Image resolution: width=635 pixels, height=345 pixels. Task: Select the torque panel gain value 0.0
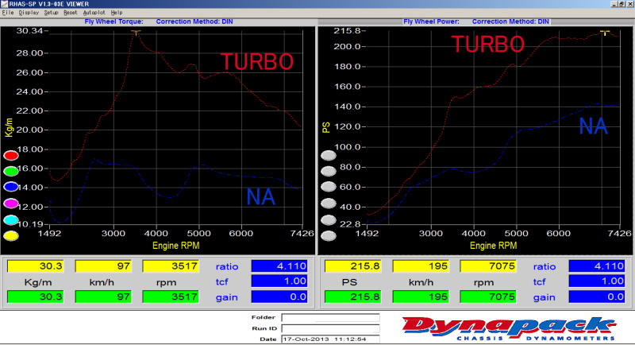(x=279, y=297)
